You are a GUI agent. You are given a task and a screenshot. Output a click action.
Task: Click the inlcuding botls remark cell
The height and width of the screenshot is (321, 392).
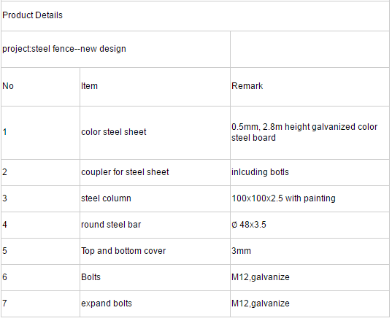click(310, 172)
